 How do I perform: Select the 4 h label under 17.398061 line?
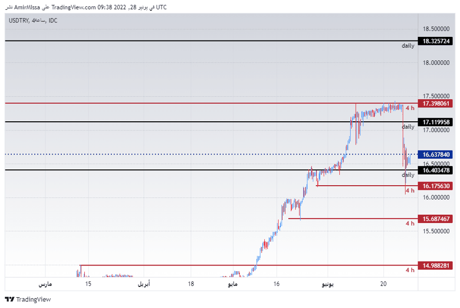point(410,108)
